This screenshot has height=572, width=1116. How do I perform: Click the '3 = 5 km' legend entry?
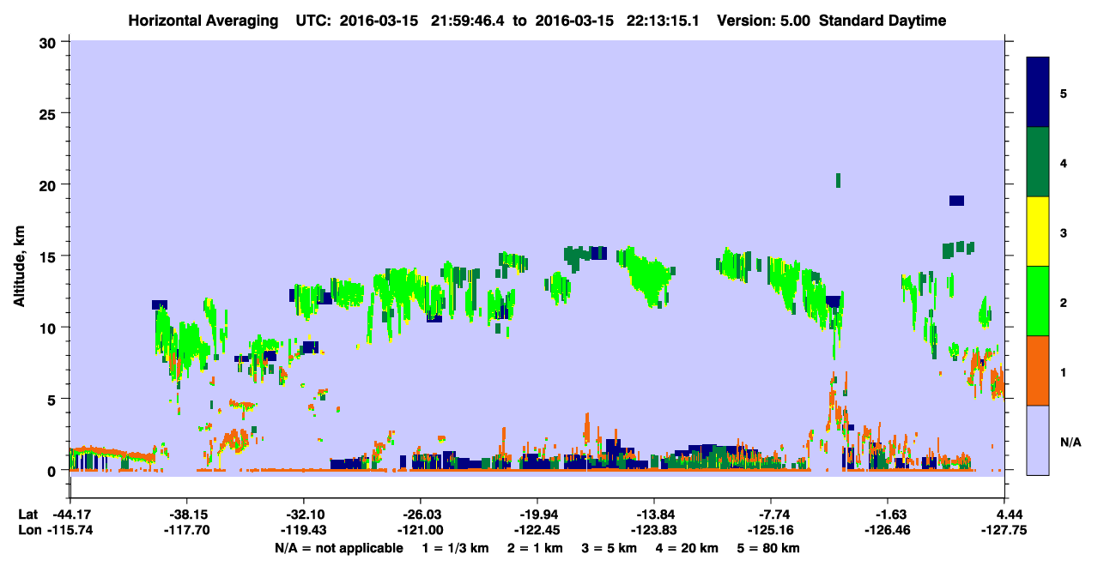[608, 548]
